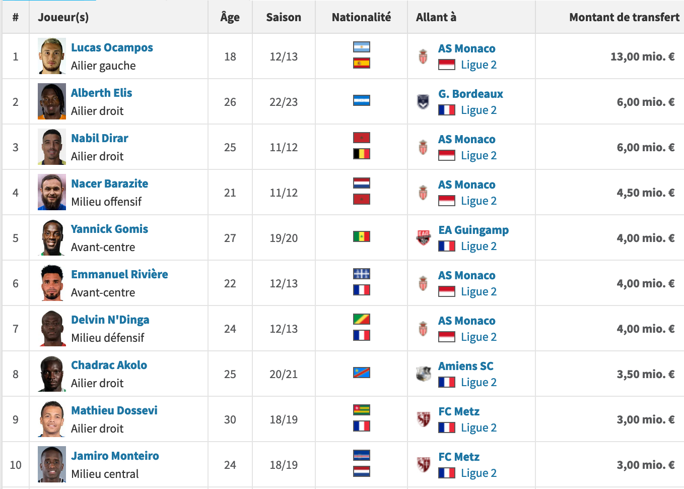
Task: Open Delvin N'Dinga player profile
Action: [x=110, y=320]
